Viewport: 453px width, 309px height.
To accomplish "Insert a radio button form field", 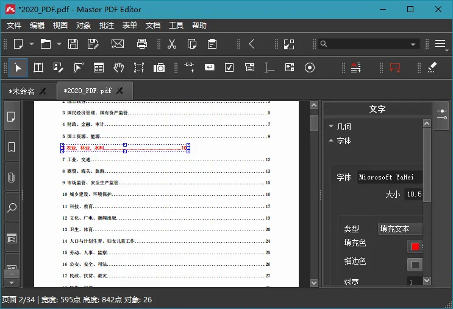I will coord(310,68).
